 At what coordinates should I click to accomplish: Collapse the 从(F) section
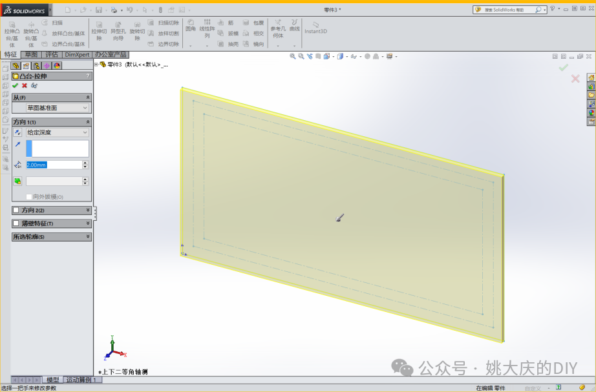(x=88, y=98)
